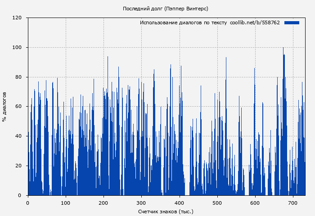Screen dimensions: 315x216
Task: Click the X-axis tick label 100
Action: (x=66, y=202)
